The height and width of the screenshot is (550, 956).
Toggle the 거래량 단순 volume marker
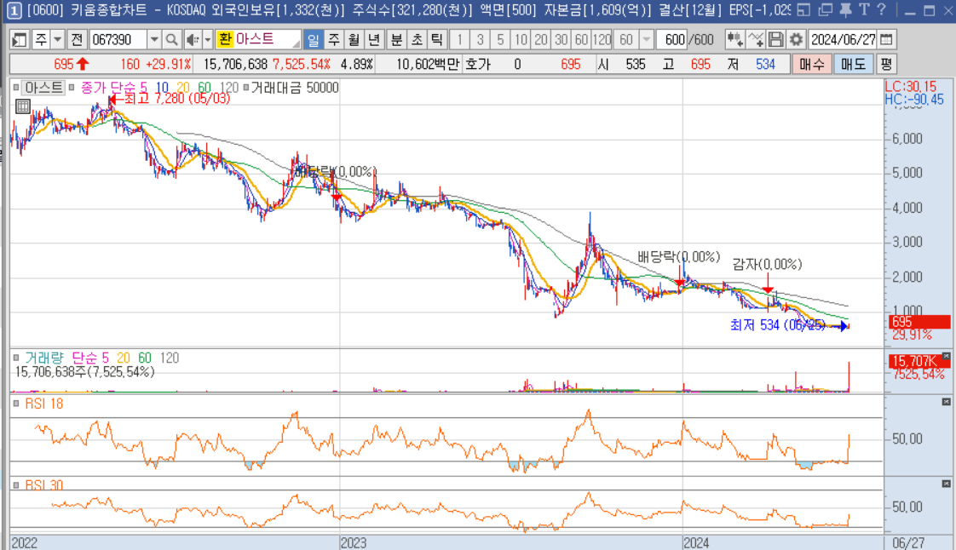tap(16, 358)
